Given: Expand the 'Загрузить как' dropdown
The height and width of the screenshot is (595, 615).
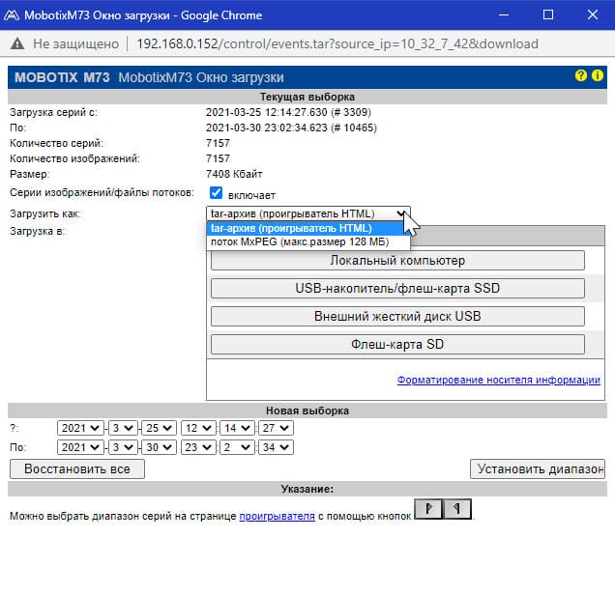Looking at the screenshot, I should [x=308, y=213].
